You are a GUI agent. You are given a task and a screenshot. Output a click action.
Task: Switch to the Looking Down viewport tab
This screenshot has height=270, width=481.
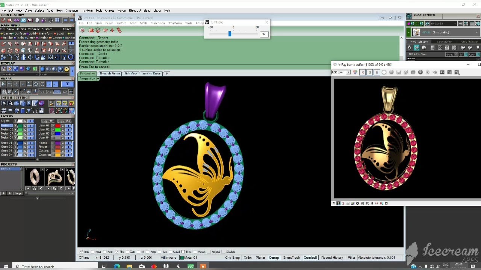click(151, 73)
